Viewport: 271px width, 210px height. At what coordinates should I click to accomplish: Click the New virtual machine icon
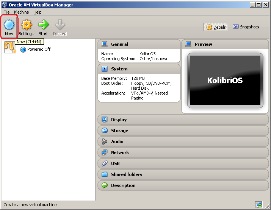9,25
